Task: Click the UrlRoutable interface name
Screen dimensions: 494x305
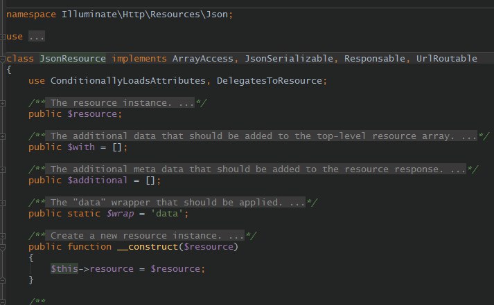Action: [446, 59]
